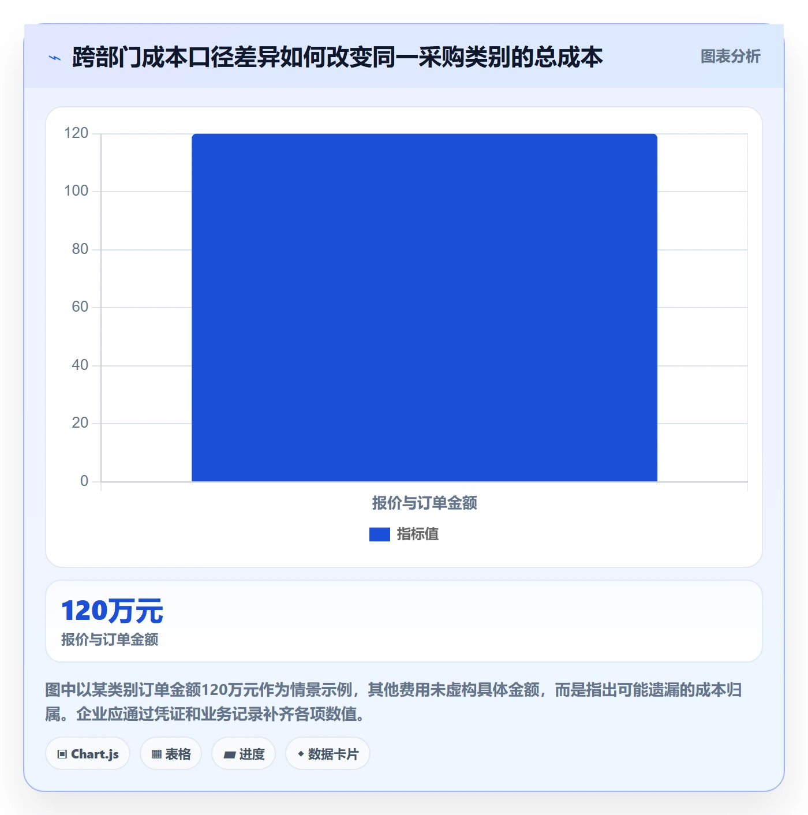Click the description paragraph starting 图中以某类别
This screenshot has width=808, height=815.
[394, 702]
